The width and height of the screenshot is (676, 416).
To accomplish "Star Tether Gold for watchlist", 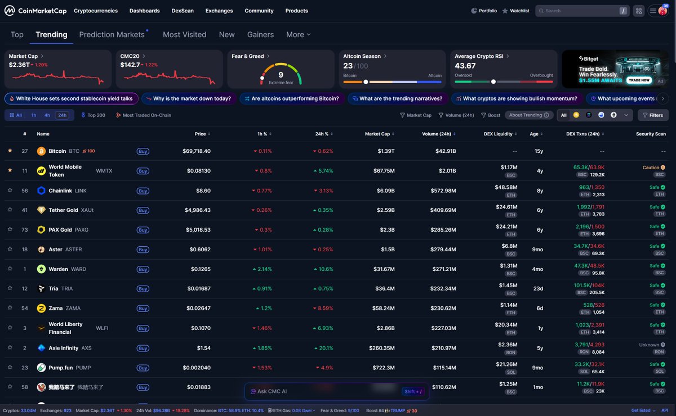I will [x=10, y=210].
